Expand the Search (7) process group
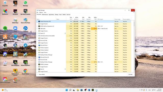 [x=37, y=33]
